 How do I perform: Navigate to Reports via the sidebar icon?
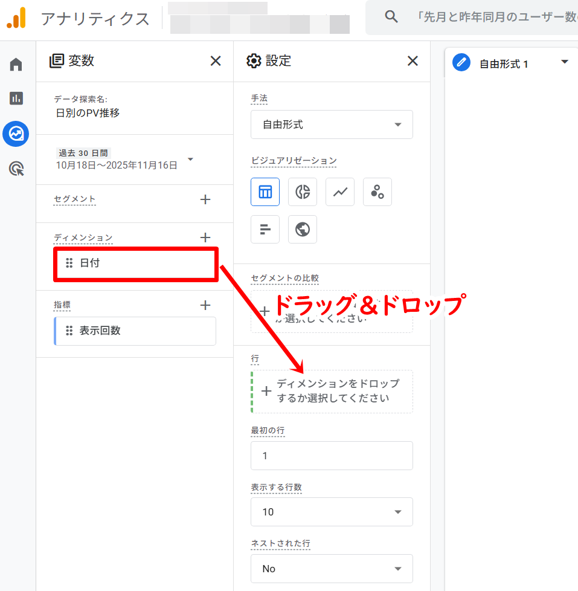coord(15,97)
